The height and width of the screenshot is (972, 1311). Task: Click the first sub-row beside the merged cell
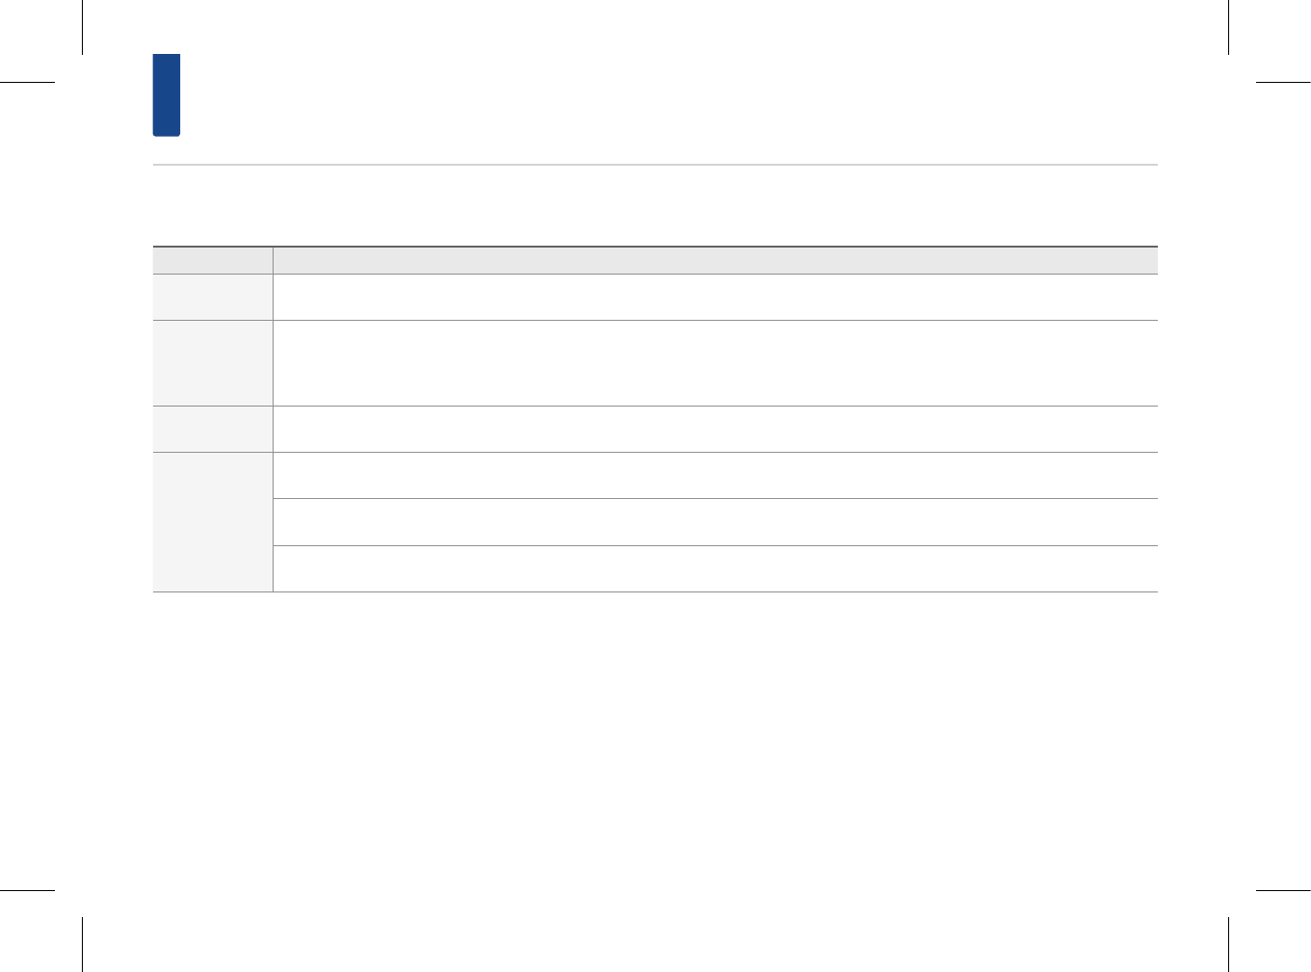click(715, 475)
